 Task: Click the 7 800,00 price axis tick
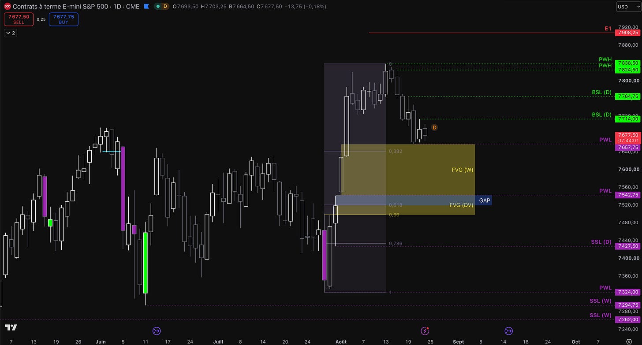tap(629, 80)
